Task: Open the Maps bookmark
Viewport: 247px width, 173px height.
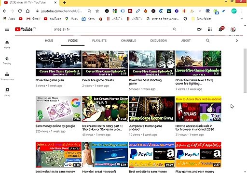Action: tap(71, 19)
